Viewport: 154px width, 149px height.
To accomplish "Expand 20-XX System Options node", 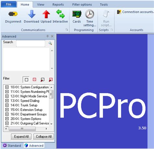I will pos(7,119).
